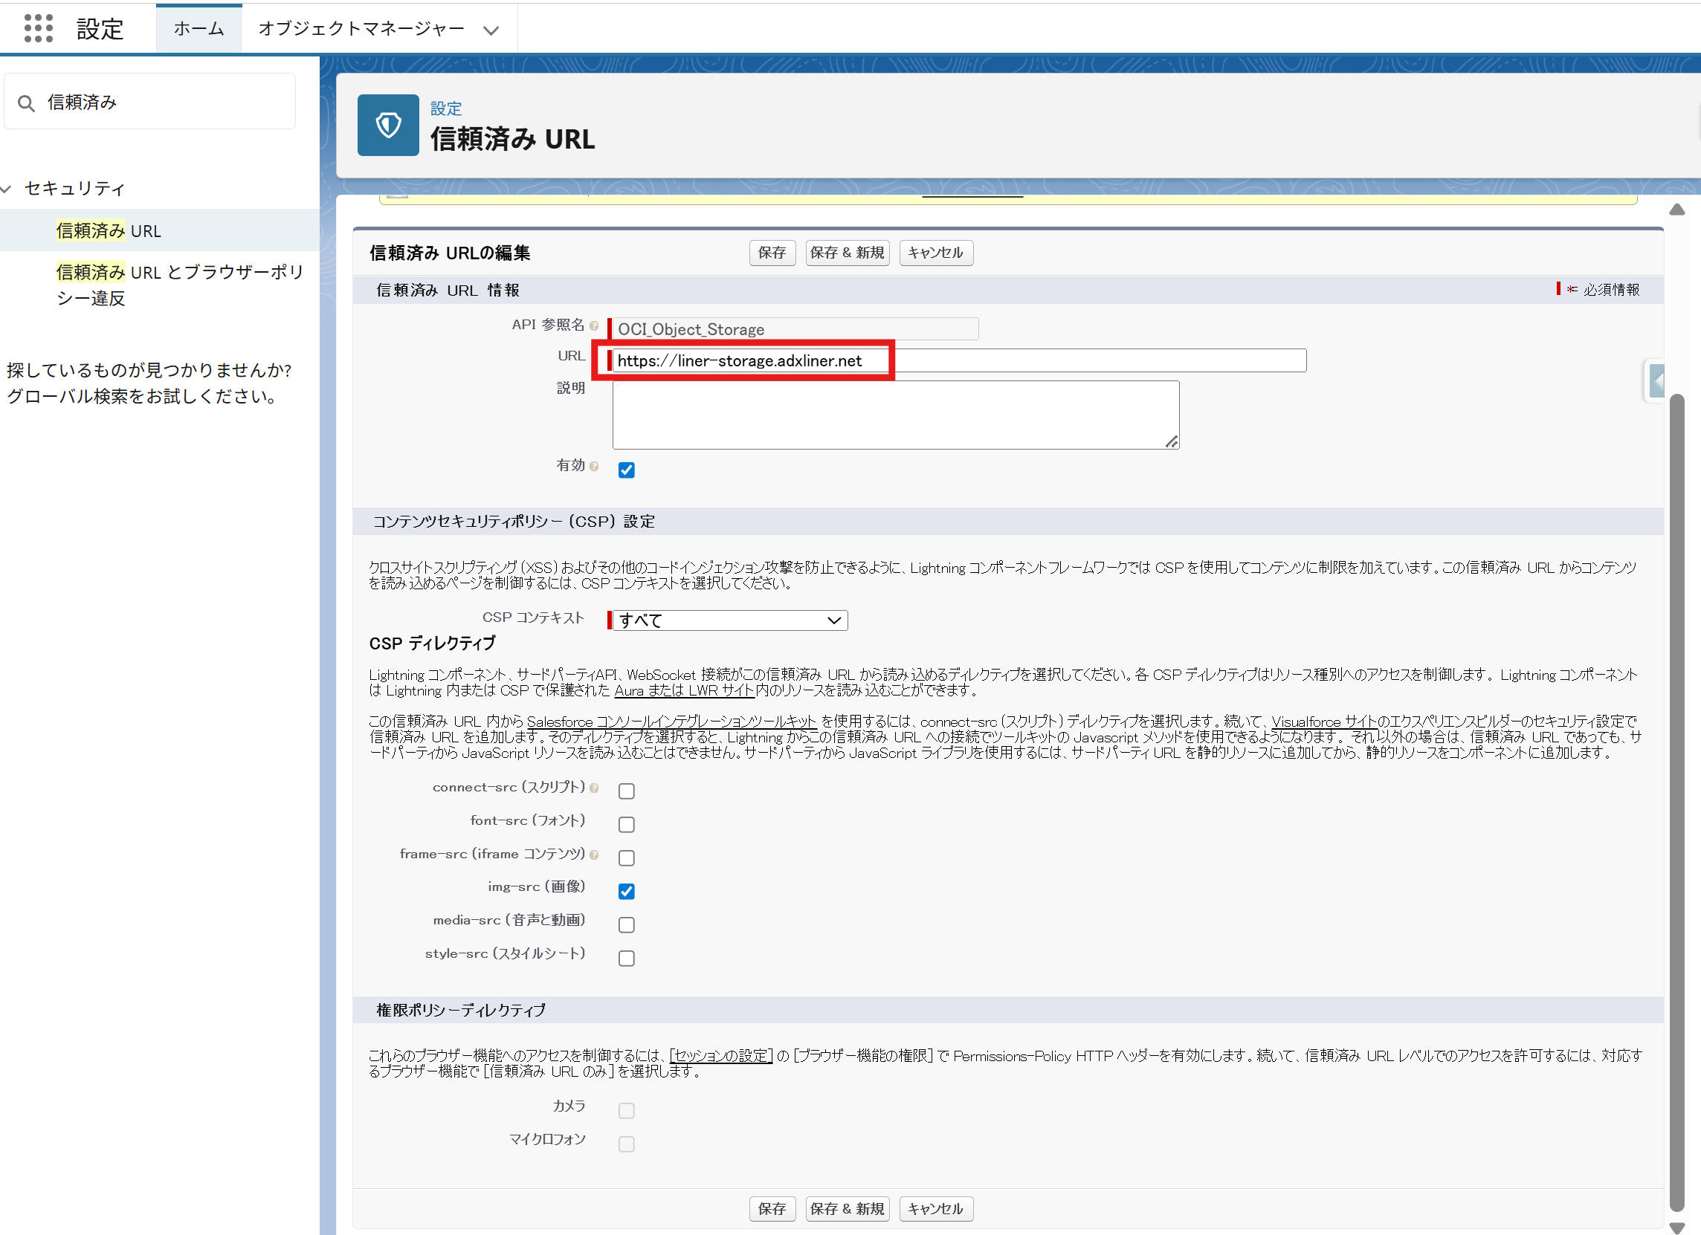Click into the 説明 text area
Screen dimensions: 1701x1235
coord(895,415)
